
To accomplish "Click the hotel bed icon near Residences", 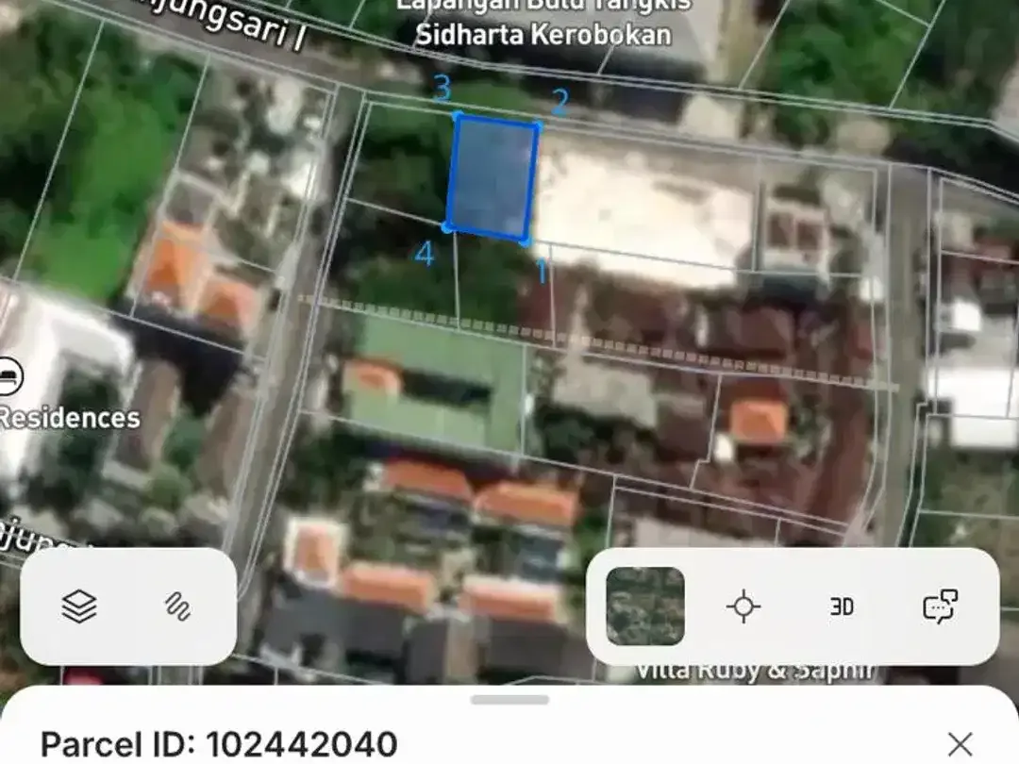I will click(x=8, y=376).
